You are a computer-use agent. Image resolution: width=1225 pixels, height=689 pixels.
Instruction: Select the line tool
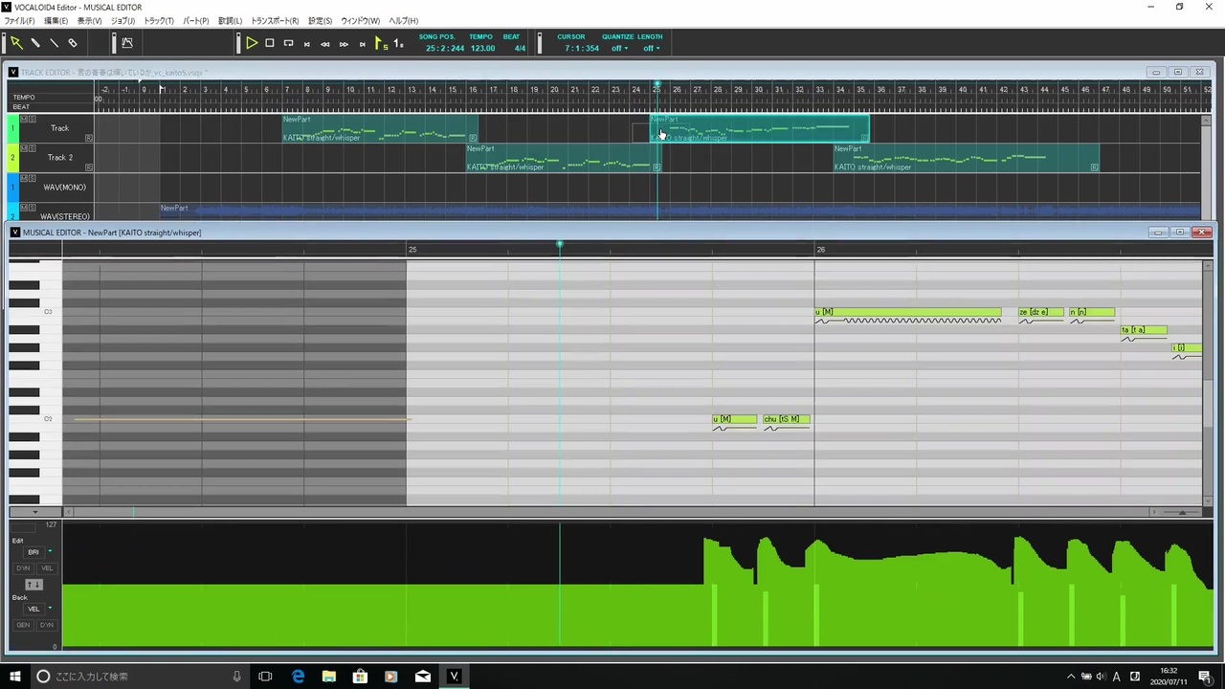point(54,43)
